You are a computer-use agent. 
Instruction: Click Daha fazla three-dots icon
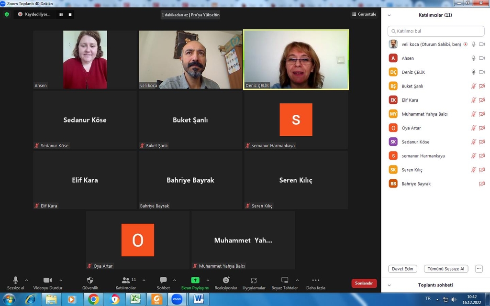click(315, 280)
